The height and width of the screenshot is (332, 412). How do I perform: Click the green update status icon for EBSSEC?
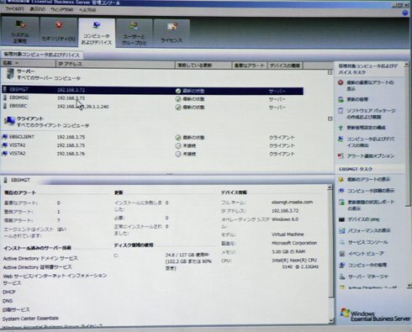click(x=178, y=107)
